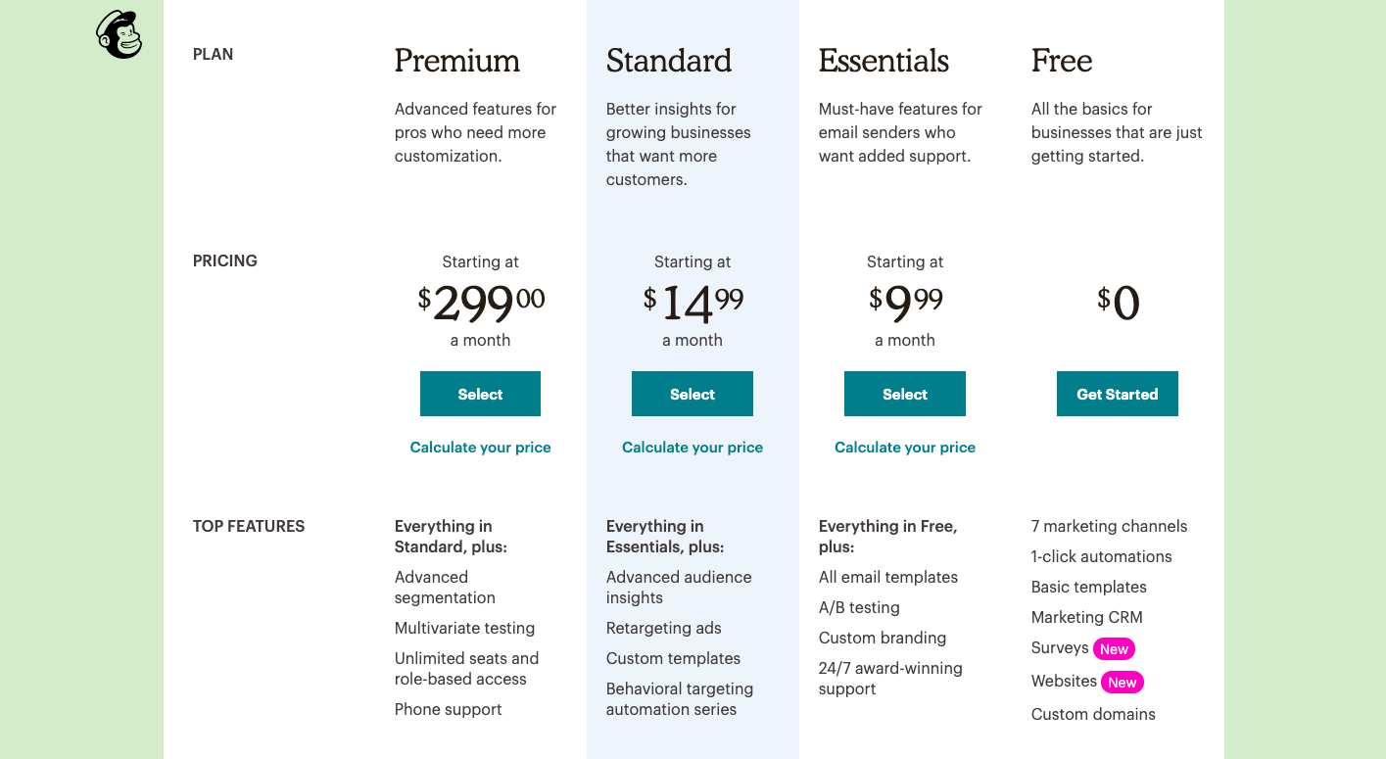Open Calculate your price under Premium
1386x759 pixels.
click(480, 448)
